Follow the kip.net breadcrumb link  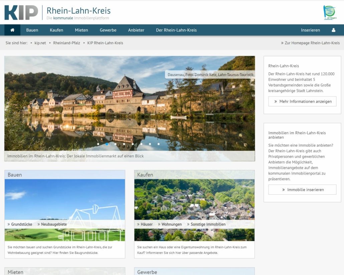(x=40, y=43)
